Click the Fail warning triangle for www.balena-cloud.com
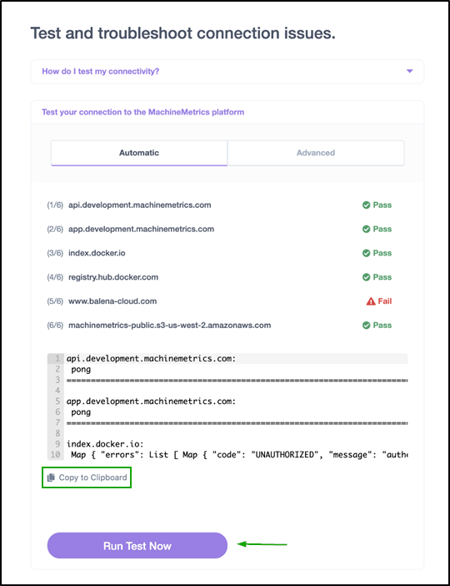The width and height of the screenshot is (450, 586). 371,301
